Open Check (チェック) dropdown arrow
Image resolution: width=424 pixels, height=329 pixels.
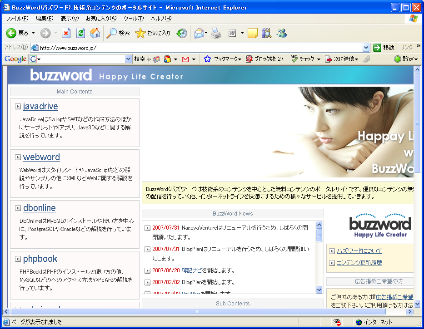[x=319, y=59]
